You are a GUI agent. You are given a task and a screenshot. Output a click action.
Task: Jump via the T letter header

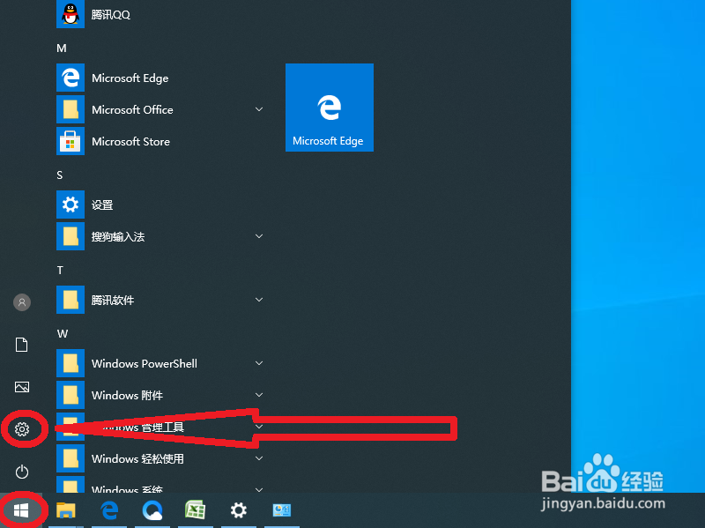click(60, 271)
